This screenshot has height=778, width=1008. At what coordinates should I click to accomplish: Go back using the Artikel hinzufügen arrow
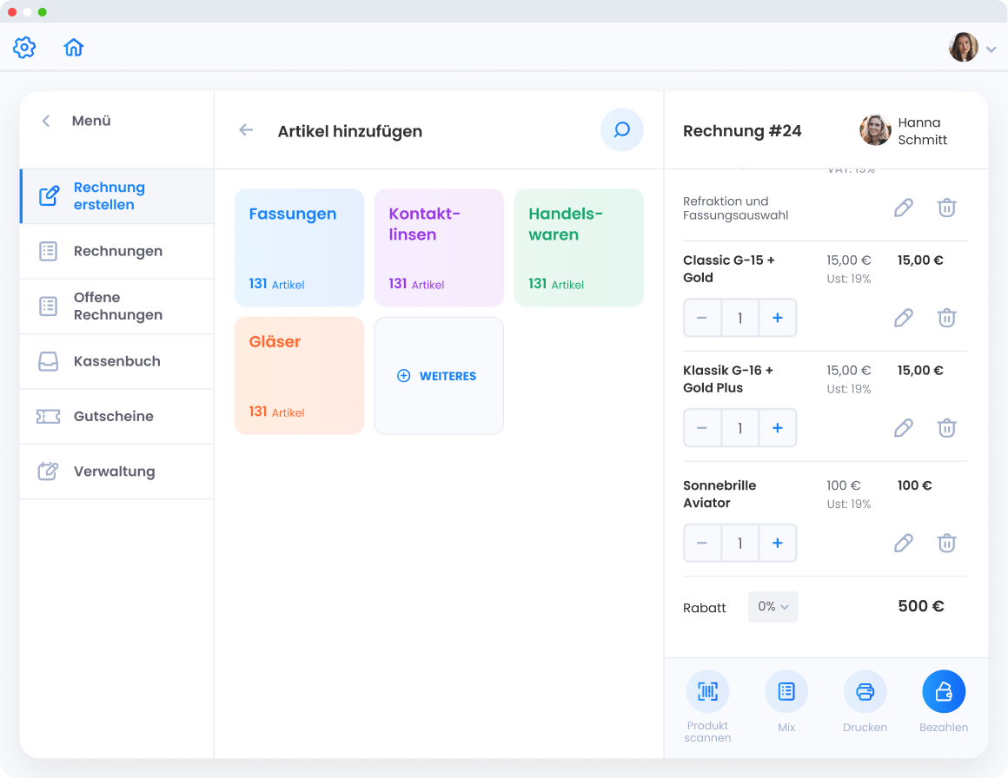pos(246,130)
